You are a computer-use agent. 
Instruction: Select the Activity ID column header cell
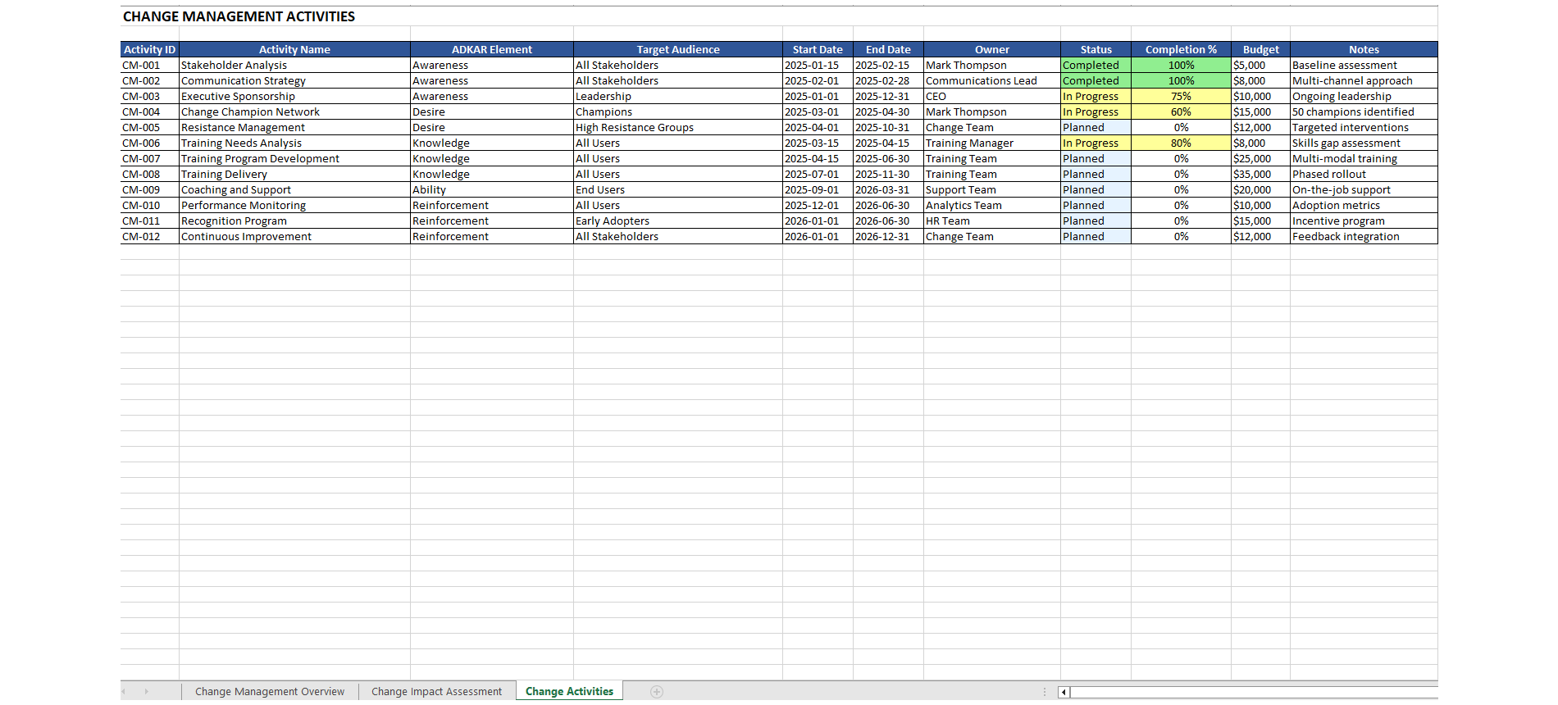click(149, 50)
